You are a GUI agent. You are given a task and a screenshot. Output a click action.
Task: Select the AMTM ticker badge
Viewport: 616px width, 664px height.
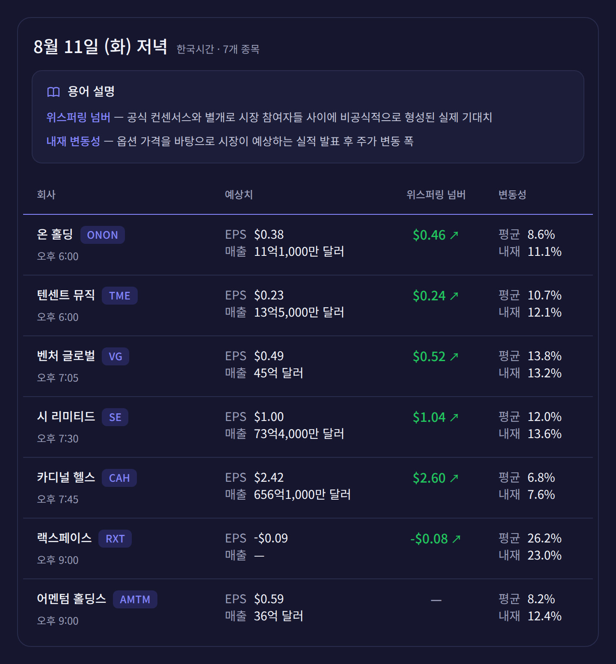(x=135, y=599)
